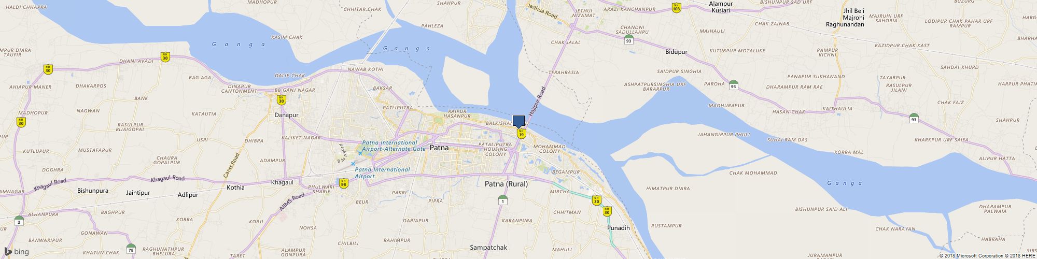Select the Sampatchak place label
Screen dimensions: 1037x259
tap(488, 248)
